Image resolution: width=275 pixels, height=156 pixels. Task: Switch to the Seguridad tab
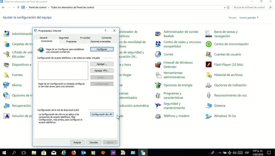pyautogui.click(x=64, y=38)
